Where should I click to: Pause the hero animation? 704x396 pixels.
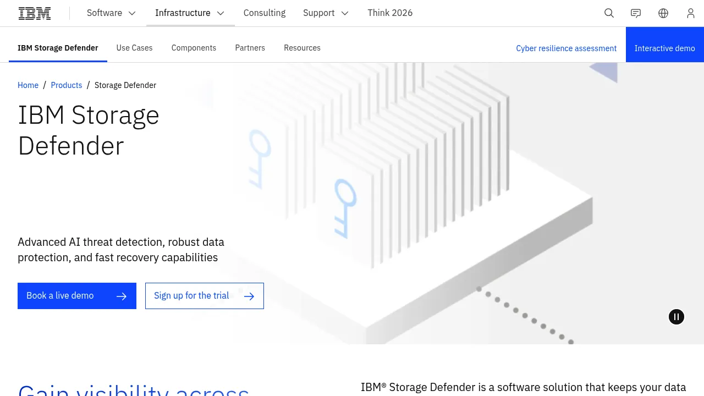pyautogui.click(x=676, y=317)
